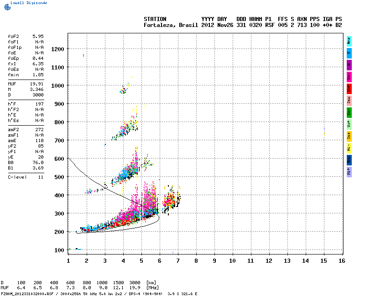The height and width of the screenshot is (297, 365).
Task: Select the light green Vx+ legend swatch
Action: (x=349, y=124)
